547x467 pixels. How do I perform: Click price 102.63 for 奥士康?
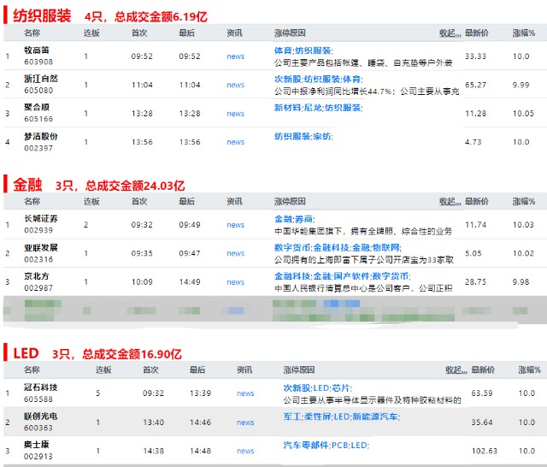point(485,451)
